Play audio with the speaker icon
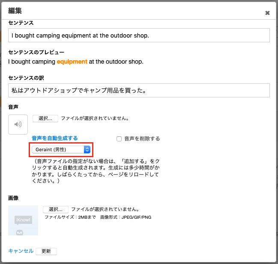Image resolution: width=278 pixels, height=264 pixels. point(18,124)
